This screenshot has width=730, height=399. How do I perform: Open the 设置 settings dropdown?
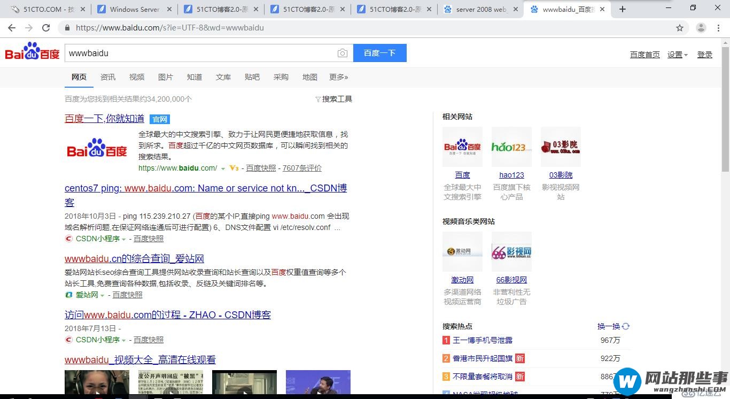[677, 55]
